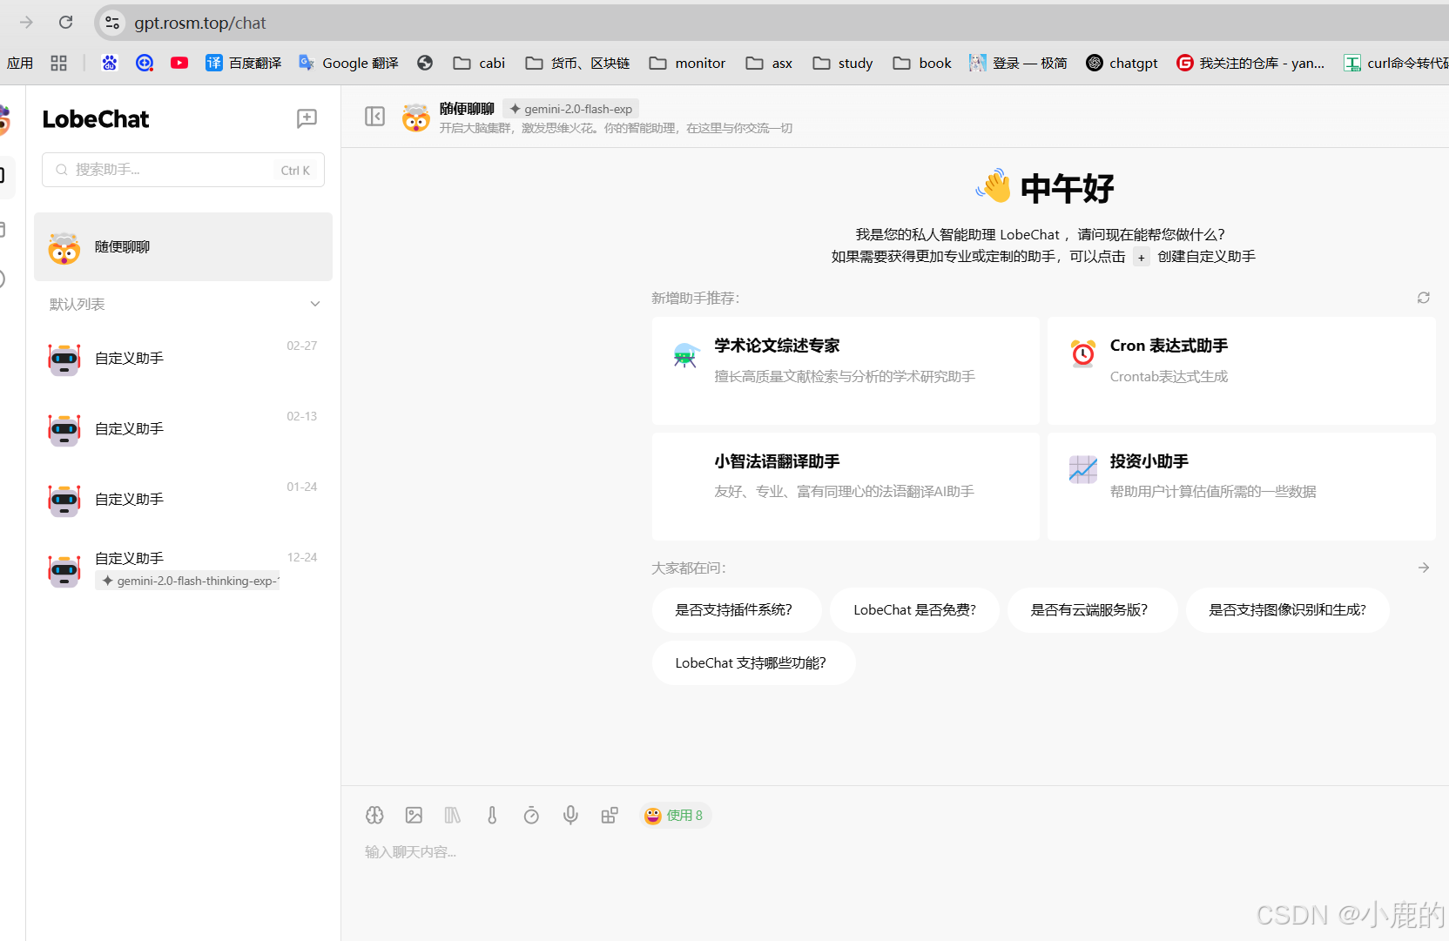Open the model selector brain icon in the input toolbar
Image resolution: width=1449 pixels, height=941 pixels.
pos(374,816)
